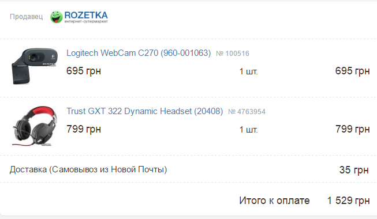Open the Logitech WebCam C270 product link
The width and height of the screenshot is (377, 219).
pyautogui.click(x=139, y=53)
